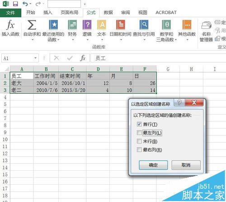This screenshot has width=226, height=202.
Task: Open the Undo history dropdown arrow
Action: tap(30, 4)
